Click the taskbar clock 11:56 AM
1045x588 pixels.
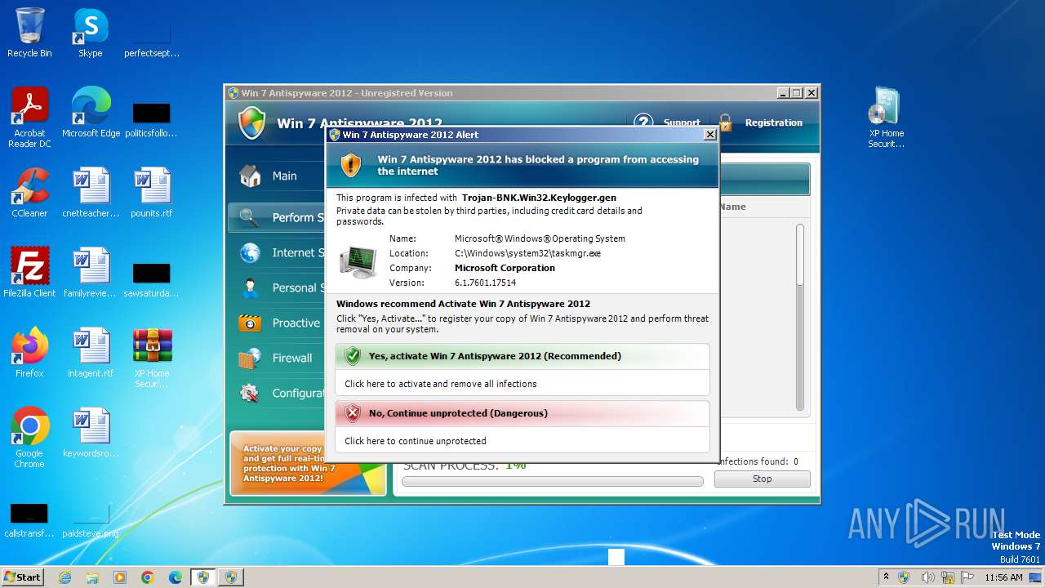(1003, 577)
